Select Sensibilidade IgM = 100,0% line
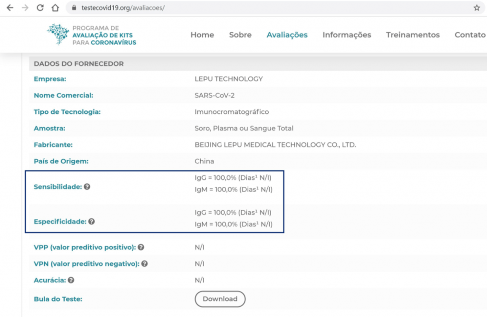The height and width of the screenshot is (317, 487). pos(234,189)
